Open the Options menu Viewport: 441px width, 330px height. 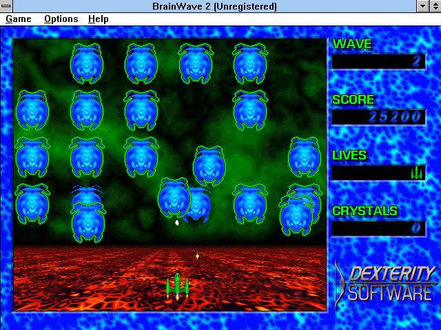(61, 19)
